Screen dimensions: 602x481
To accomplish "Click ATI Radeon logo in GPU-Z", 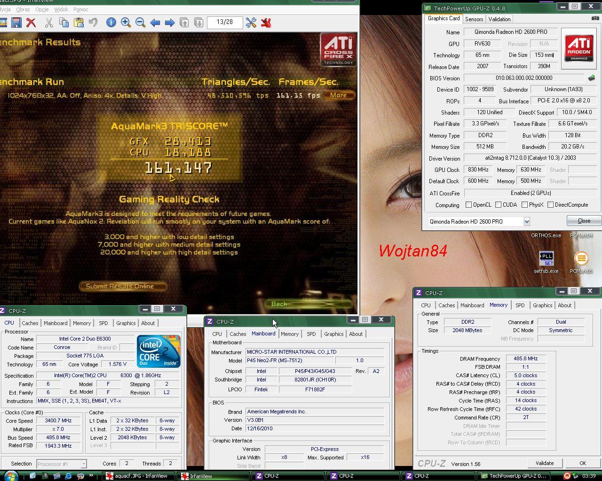I will click(x=579, y=49).
